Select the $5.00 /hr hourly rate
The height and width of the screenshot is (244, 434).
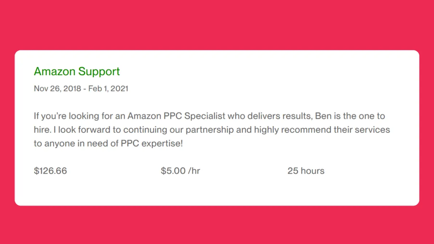(180, 171)
